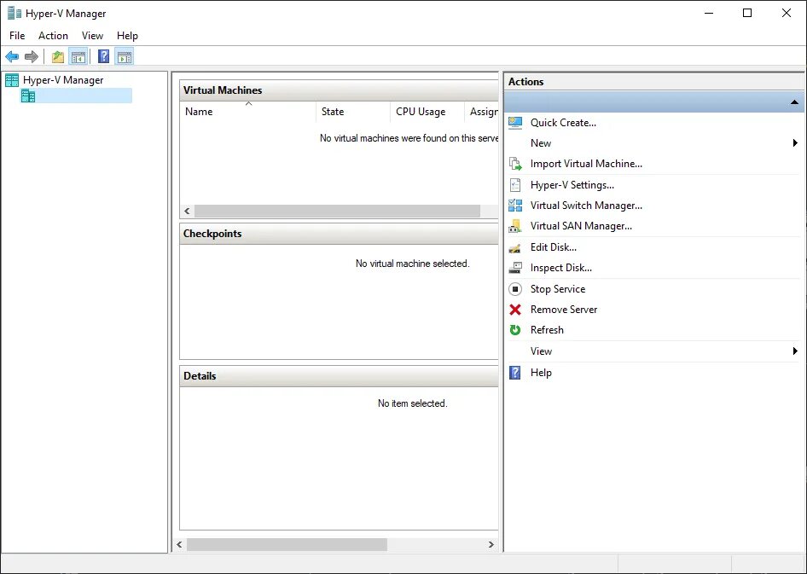Click 'No virtual machine selected.' text
807x574 pixels.
[413, 264]
